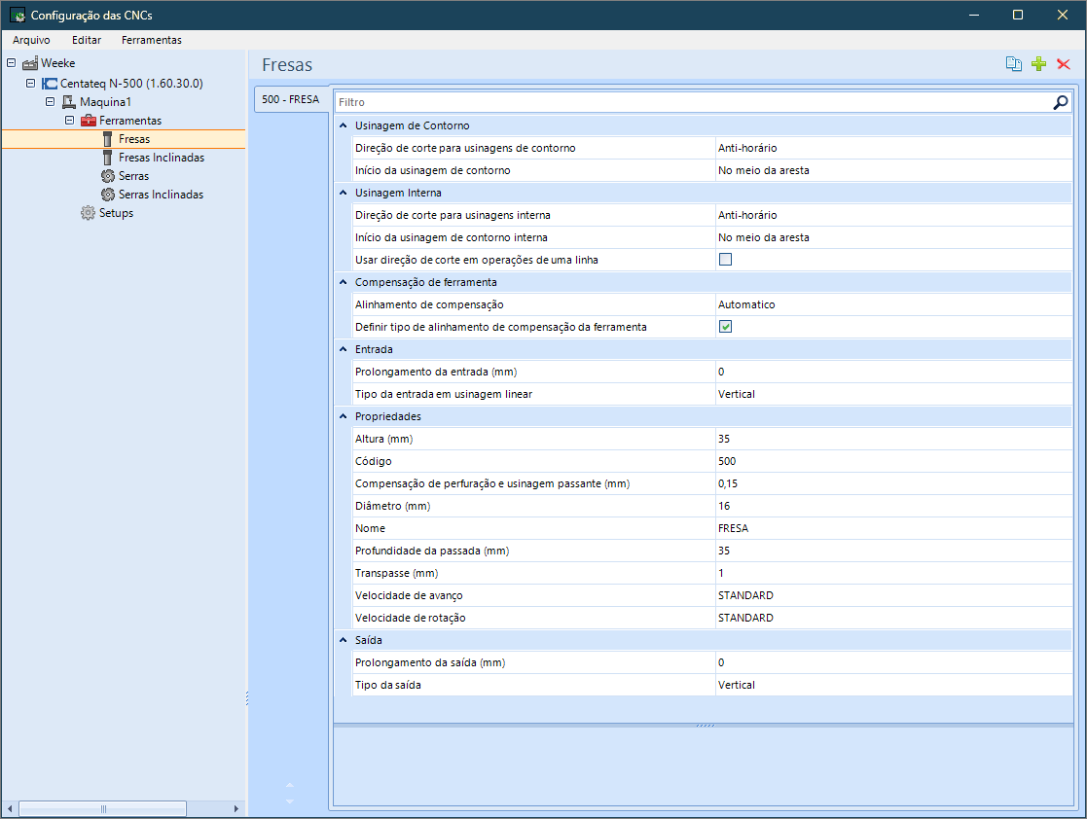Collapse the Ferramentas tree node
The width and height of the screenshot is (1087, 819).
click(x=69, y=121)
